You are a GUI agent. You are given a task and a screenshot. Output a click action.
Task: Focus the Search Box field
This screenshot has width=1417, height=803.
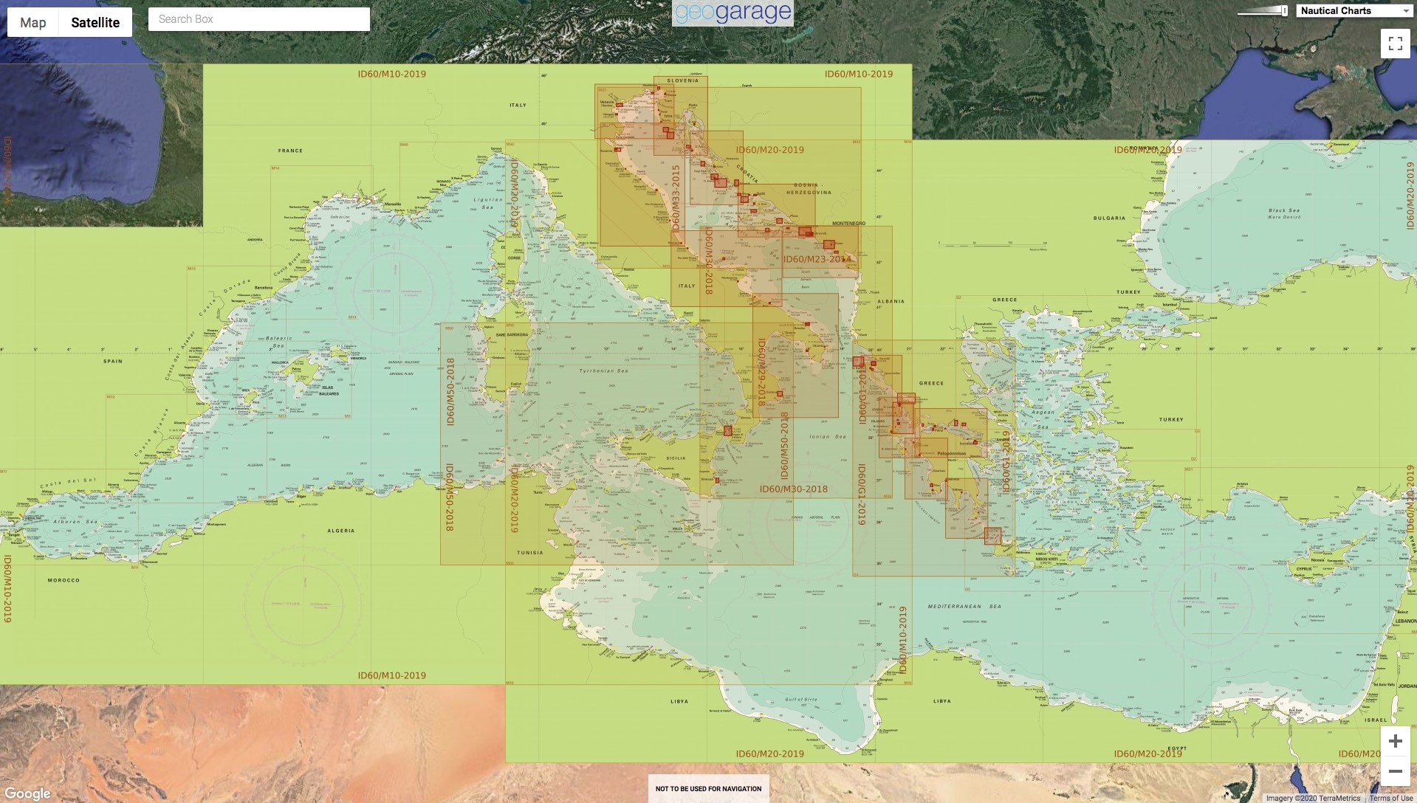point(258,19)
